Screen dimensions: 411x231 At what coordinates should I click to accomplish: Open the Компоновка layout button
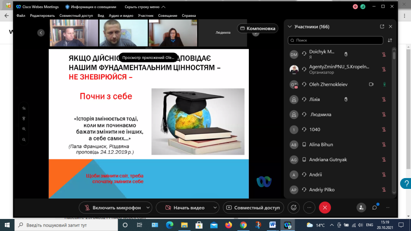click(x=258, y=28)
